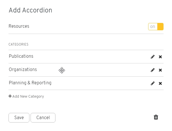172x131 pixels.
Task: Click the Resources accordion title text
Action: 19,26
